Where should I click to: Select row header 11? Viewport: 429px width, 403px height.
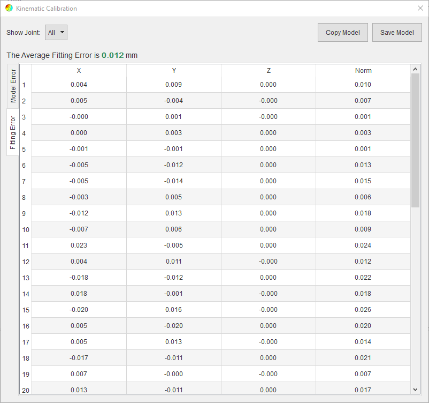[x=26, y=245]
